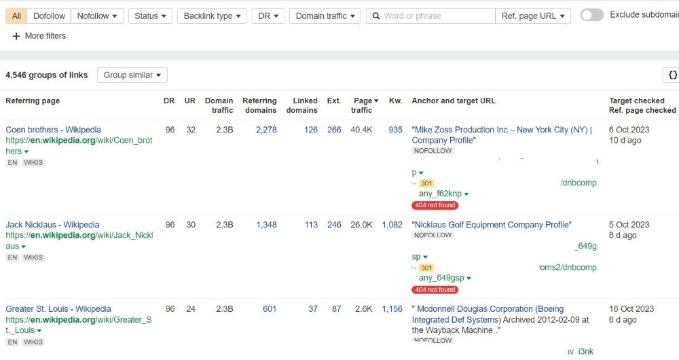Click the EN tag in Jack Nicklaus row
Screen dimensions: 679x360
coord(12,257)
